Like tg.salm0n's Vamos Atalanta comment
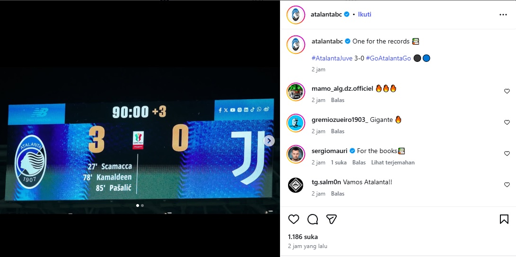 click(507, 185)
